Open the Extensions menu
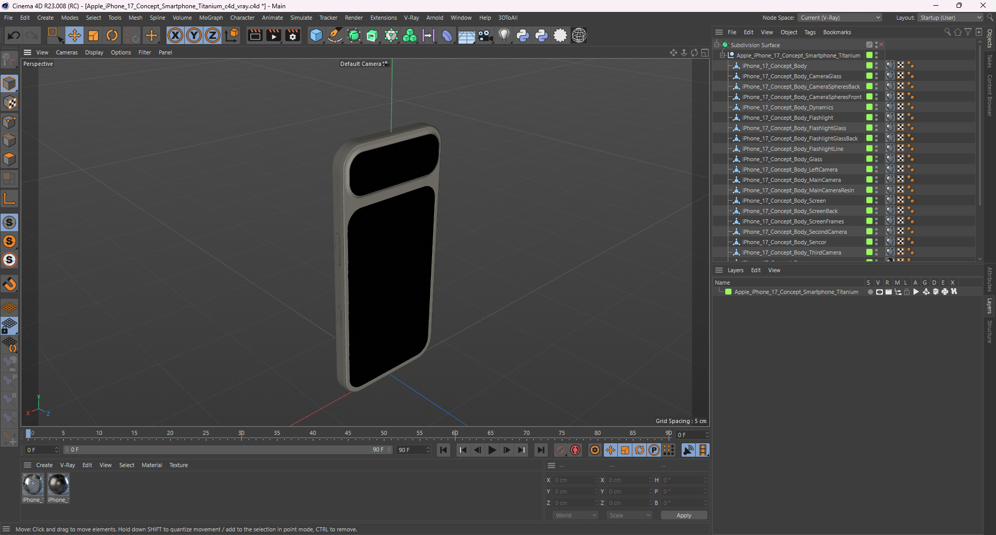Screen dimensions: 996x535 pyautogui.click(x=383, y=18)
